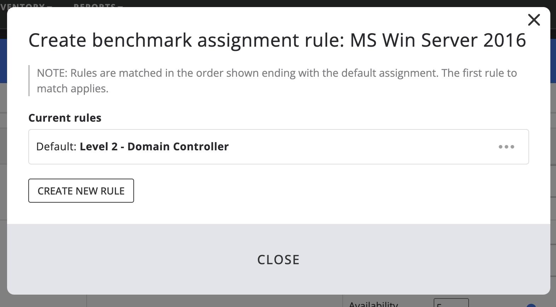556x307 pixels.
Task: Click the dropdown arrow beside Inventory
Action: (x=50, y=6)
